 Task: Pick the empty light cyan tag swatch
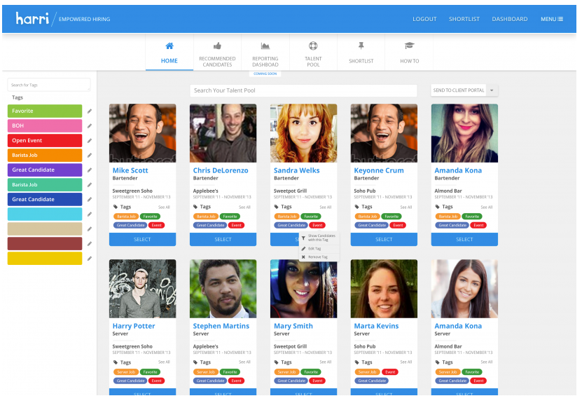(x=45, y=214)
